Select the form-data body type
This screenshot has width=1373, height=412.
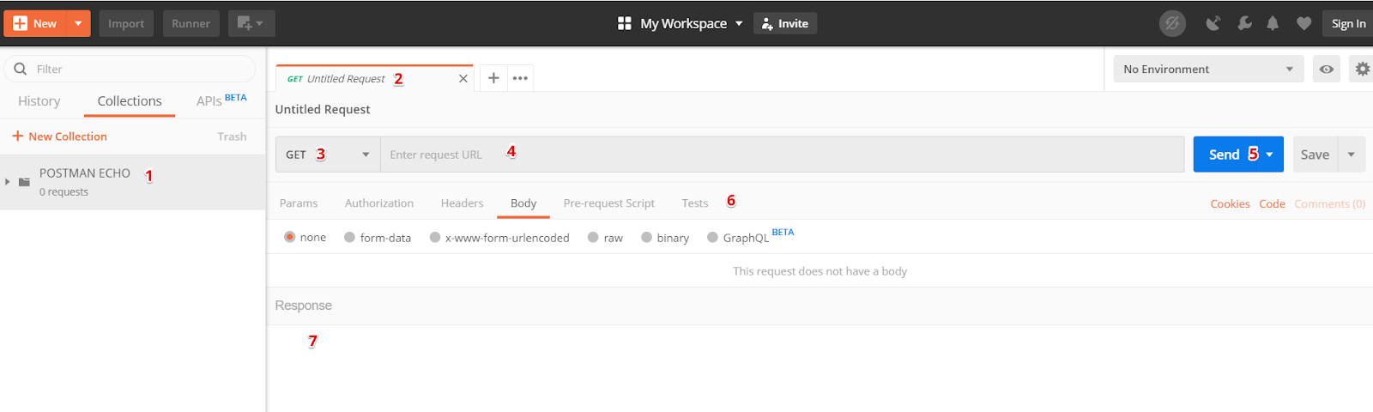(x=350, y=238)
